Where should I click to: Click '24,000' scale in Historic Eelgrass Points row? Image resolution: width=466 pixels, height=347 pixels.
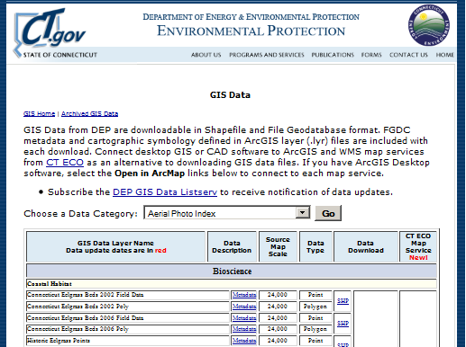tap(278, 341)
